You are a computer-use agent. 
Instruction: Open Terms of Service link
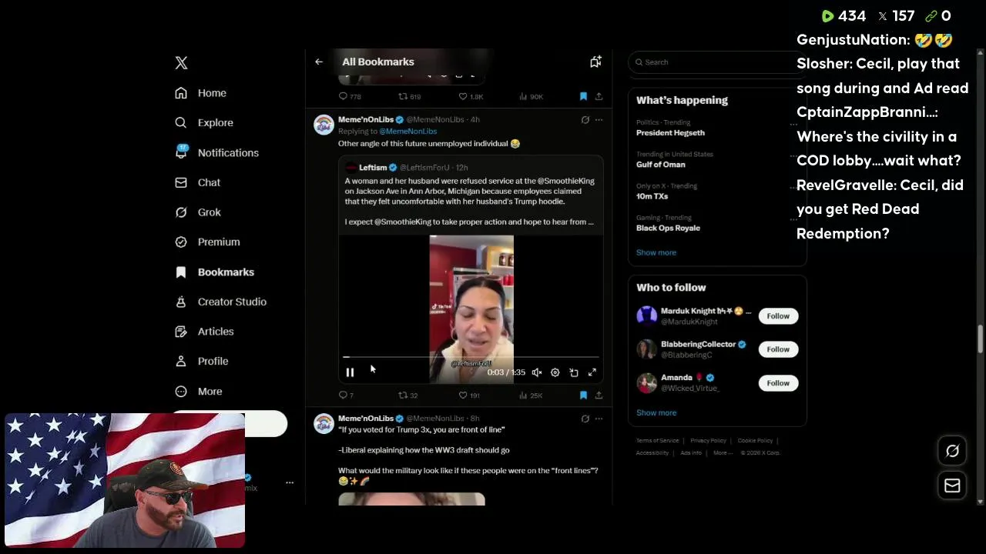tap(657, 441)
